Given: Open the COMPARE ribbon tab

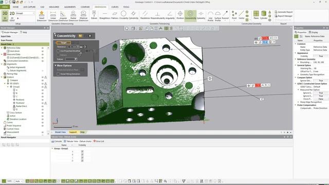Looking at the screenshot, I should (x=85, y=7).
